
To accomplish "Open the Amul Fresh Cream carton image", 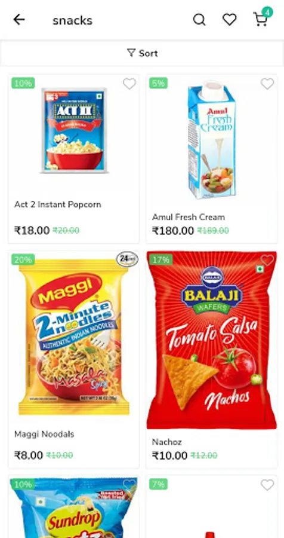I will pyautogui.click(x=212, y=140).
